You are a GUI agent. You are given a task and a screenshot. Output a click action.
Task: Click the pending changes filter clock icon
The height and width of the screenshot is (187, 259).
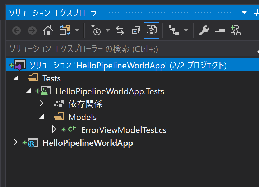point(96,31)
